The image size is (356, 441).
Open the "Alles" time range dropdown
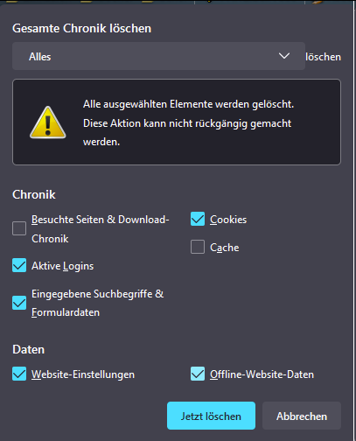point(158,56)
